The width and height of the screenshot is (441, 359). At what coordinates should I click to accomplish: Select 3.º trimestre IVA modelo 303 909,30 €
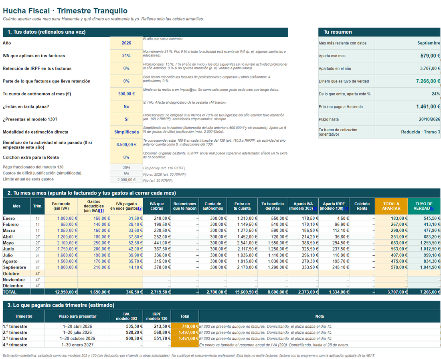(126, 339)
